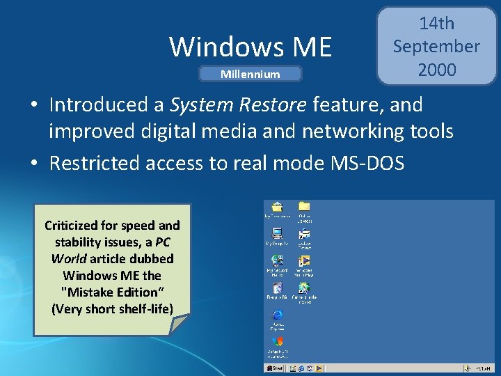Click the "Millennium" label box

(250, 74)
